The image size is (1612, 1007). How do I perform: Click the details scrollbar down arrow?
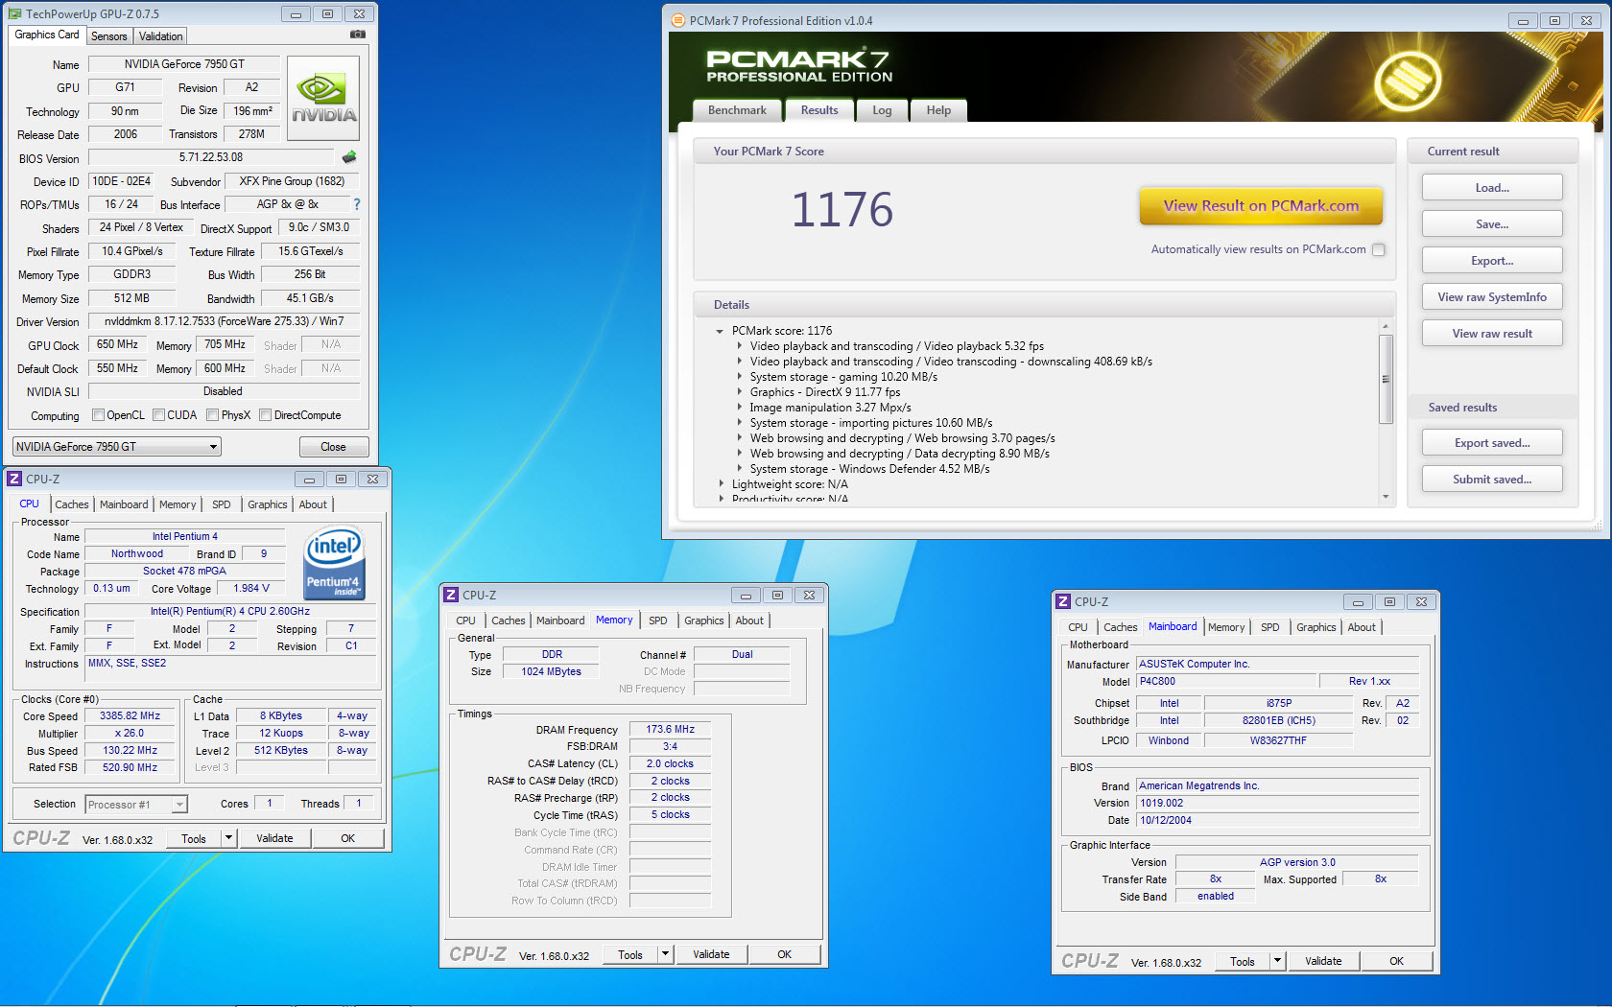(x=1386, y=497)
